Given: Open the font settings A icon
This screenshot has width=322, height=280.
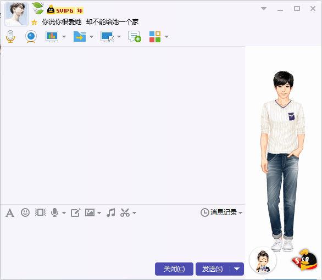Looking at the screenshot, I should (10, 212).
